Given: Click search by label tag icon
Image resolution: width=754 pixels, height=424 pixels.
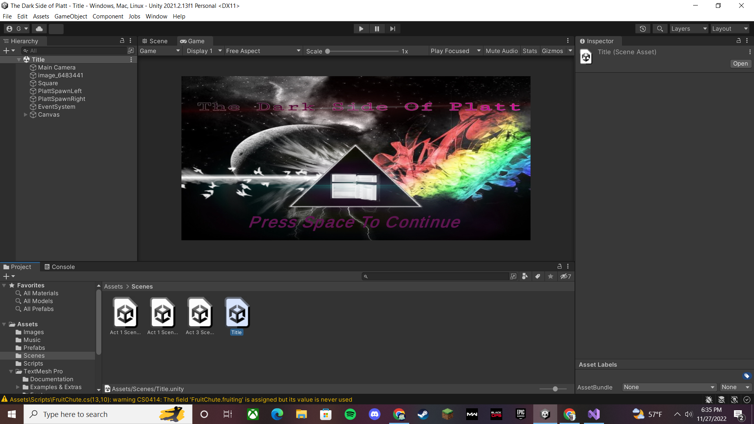Looking at the screenshot, I should (x=538, y=276).
